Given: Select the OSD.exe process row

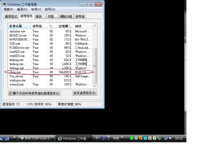Looking at the screenshot, I should point(50,44).
